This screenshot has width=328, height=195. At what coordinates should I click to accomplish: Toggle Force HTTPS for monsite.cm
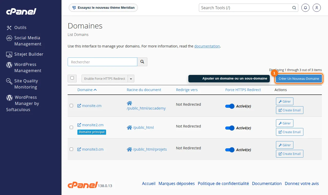point(230,106)
